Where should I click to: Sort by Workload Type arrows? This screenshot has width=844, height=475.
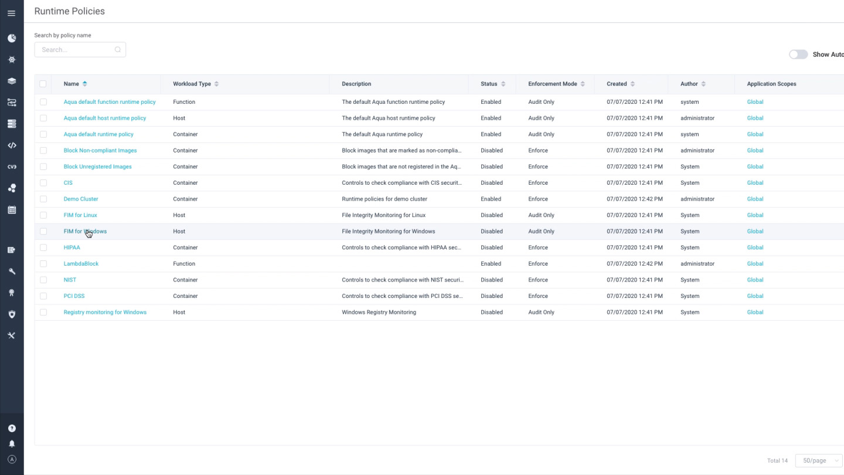pos(216,84)
